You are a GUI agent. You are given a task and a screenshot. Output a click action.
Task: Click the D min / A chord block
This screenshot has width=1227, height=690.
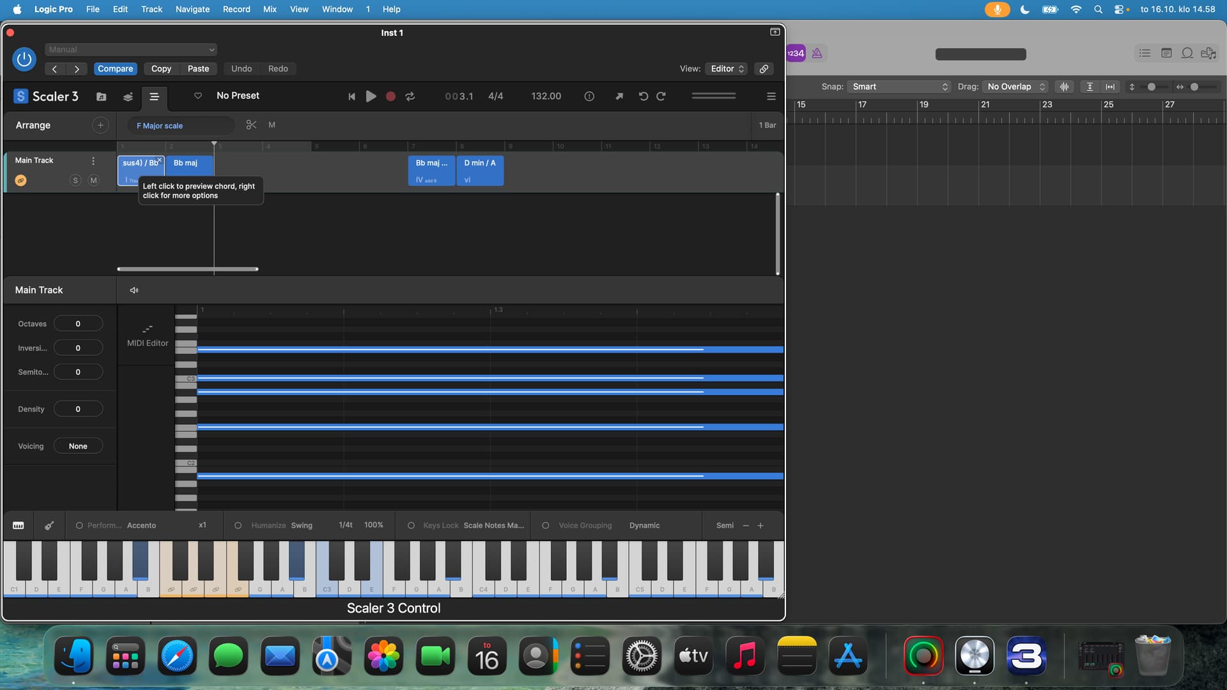pos(480,171)
